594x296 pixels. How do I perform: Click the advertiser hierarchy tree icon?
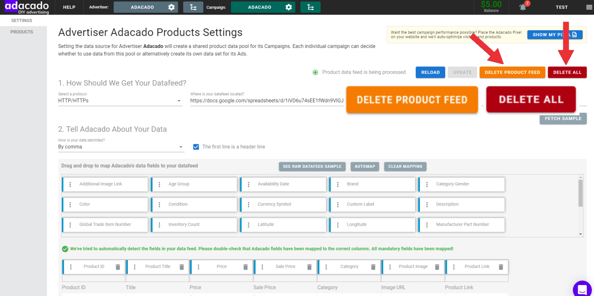(193, 7)
